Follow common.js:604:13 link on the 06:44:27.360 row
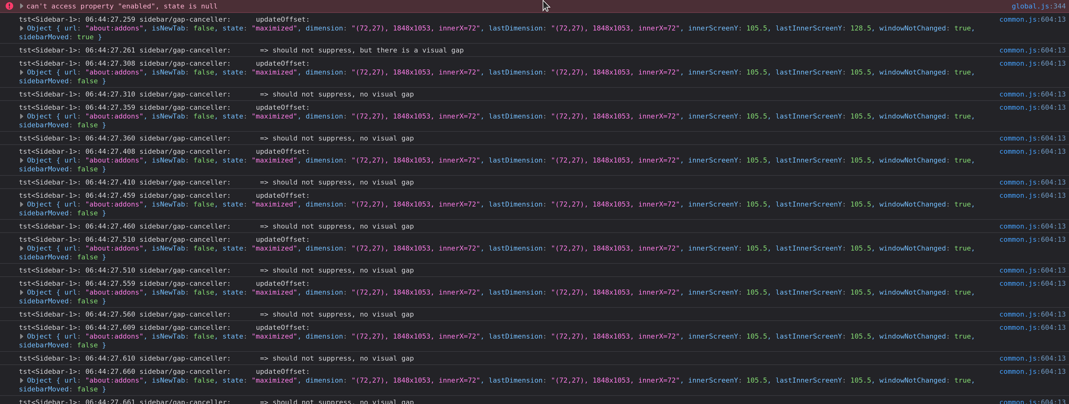 coord(1032,138)
